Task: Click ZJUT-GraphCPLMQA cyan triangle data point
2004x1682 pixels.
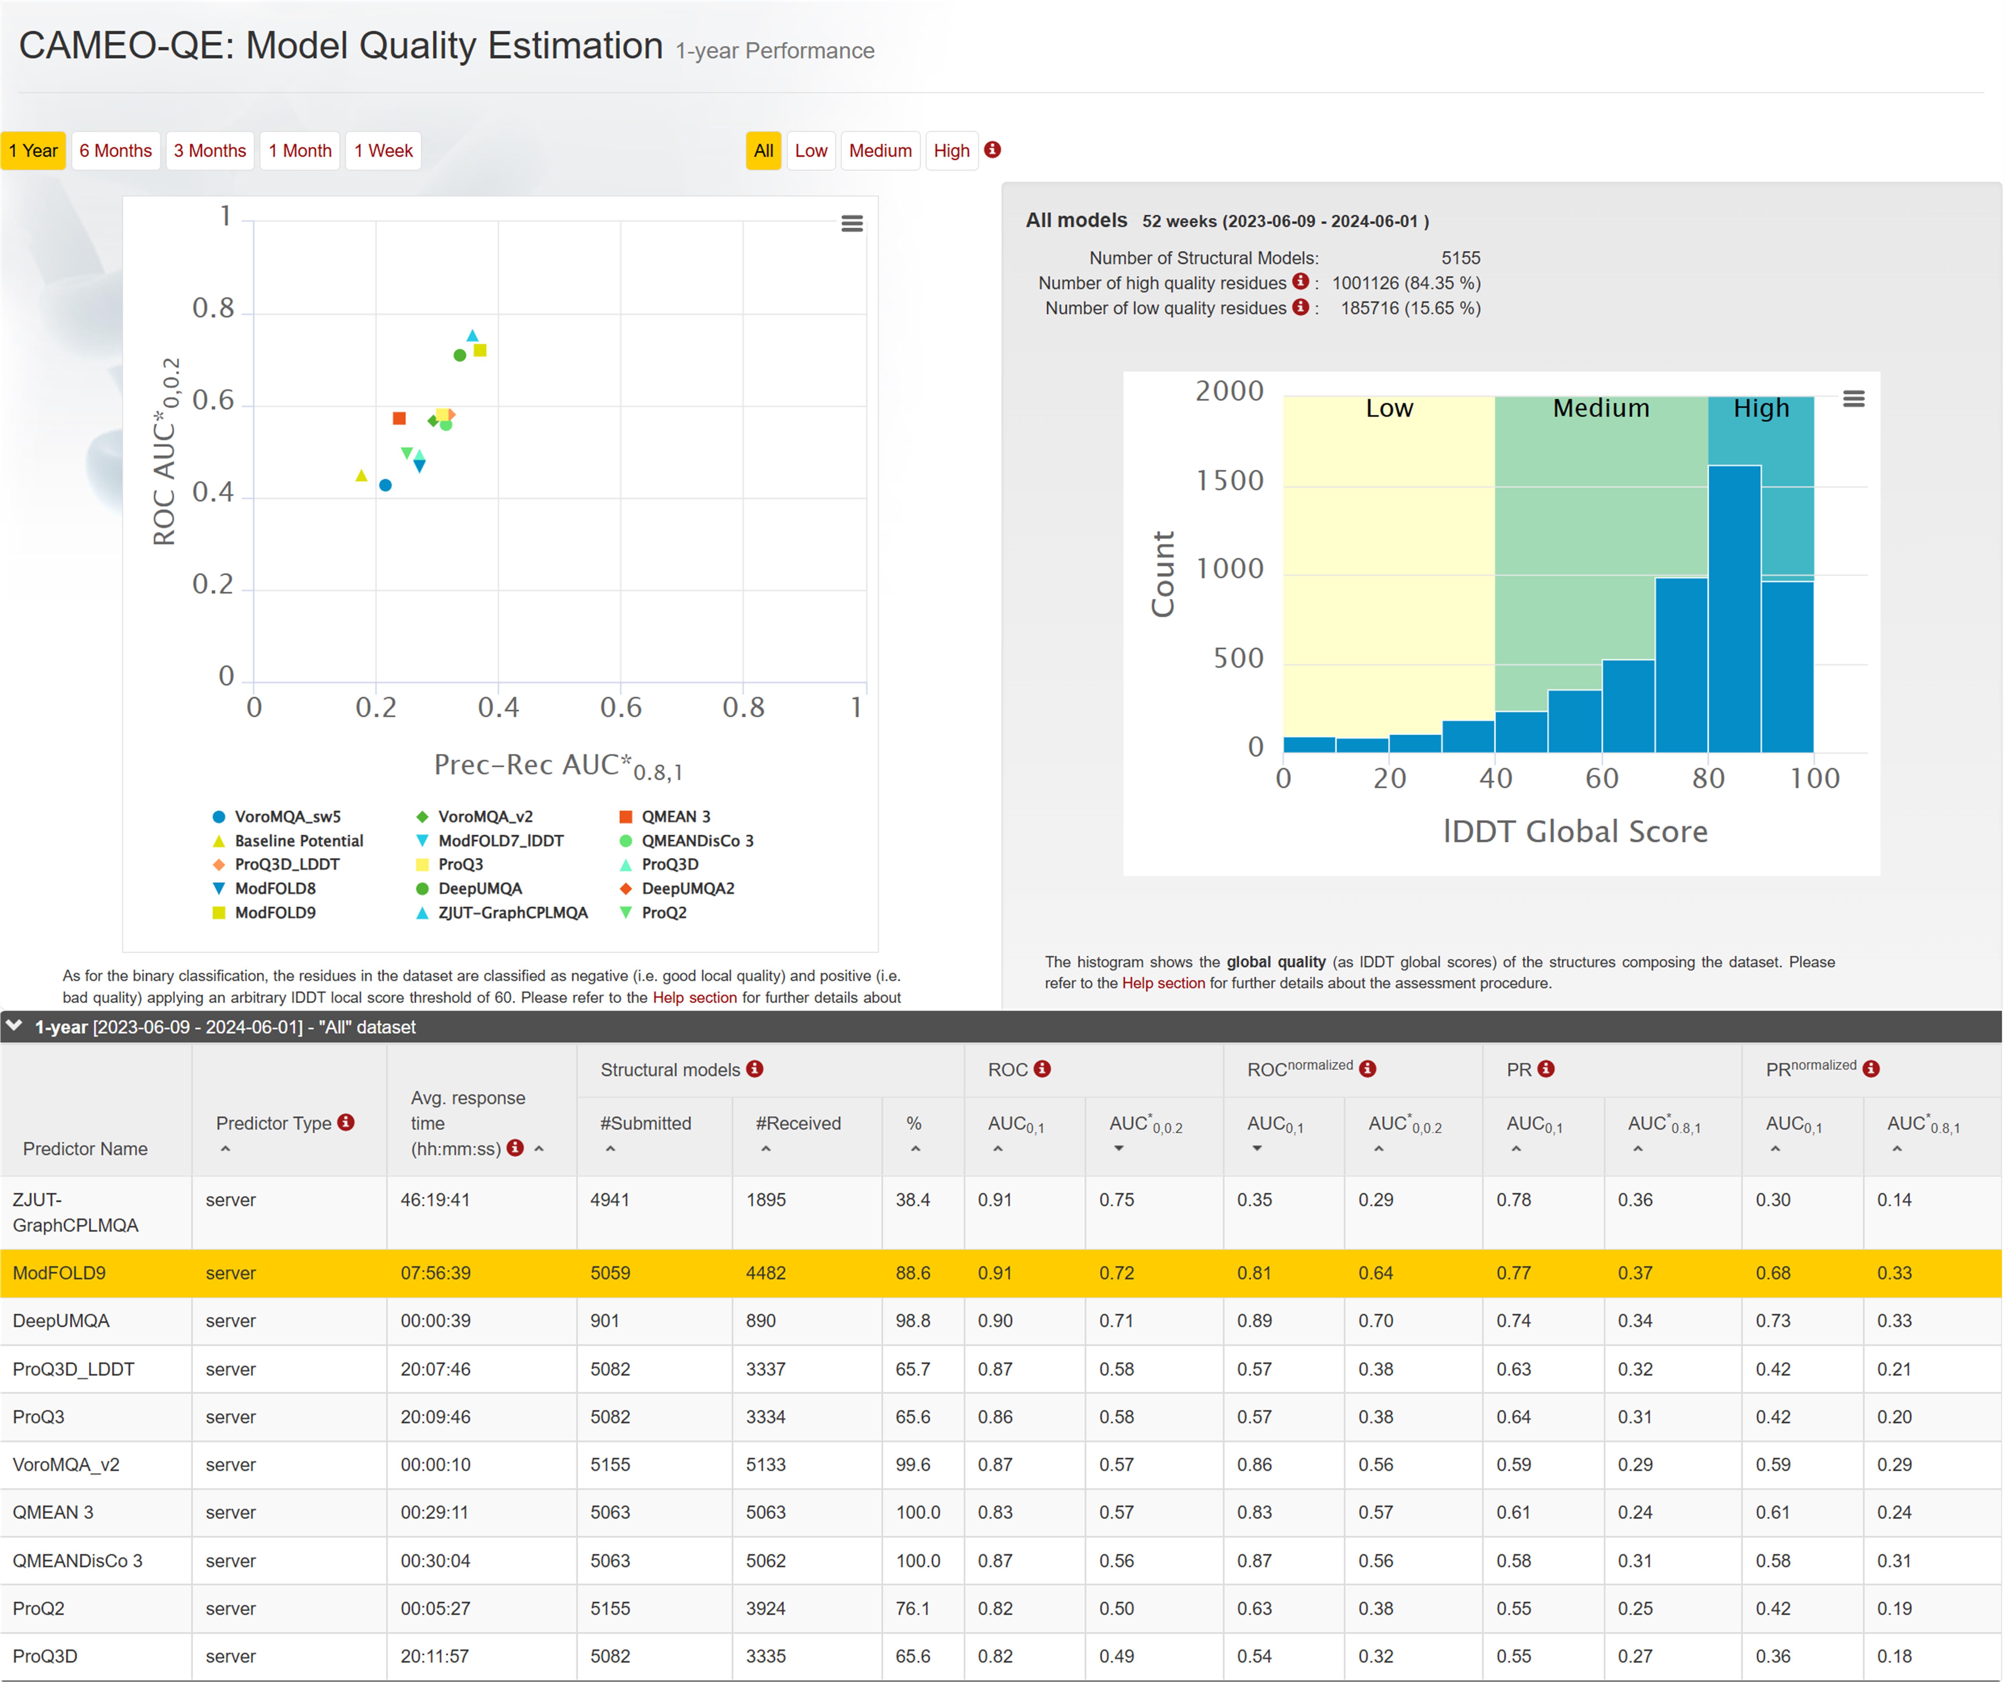Action: click(x=472, y=336)
